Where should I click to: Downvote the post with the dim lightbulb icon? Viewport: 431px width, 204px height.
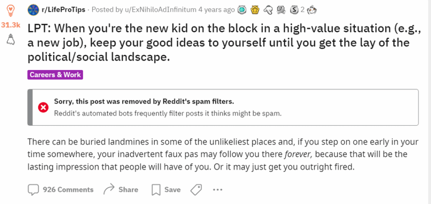point(11,39)
